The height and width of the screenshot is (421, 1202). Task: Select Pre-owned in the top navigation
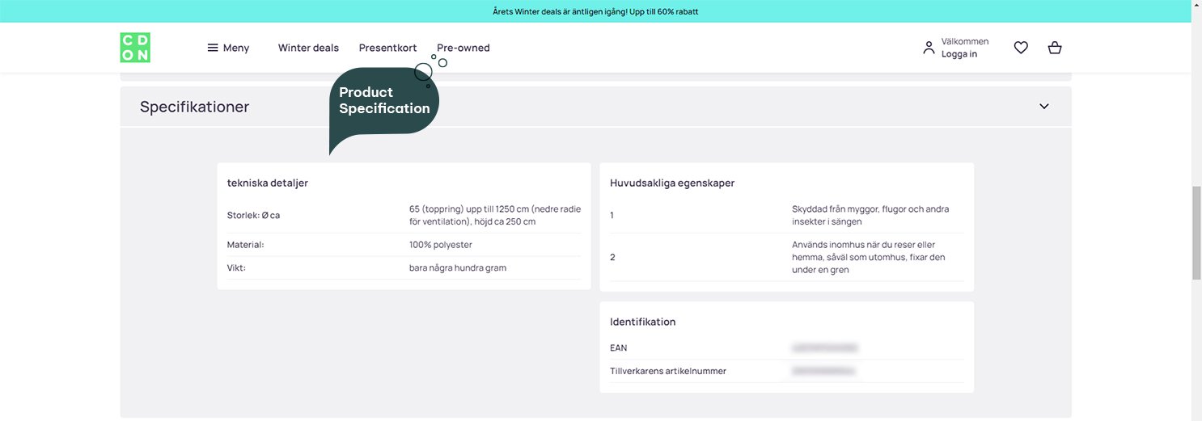[x=463, y=48]
